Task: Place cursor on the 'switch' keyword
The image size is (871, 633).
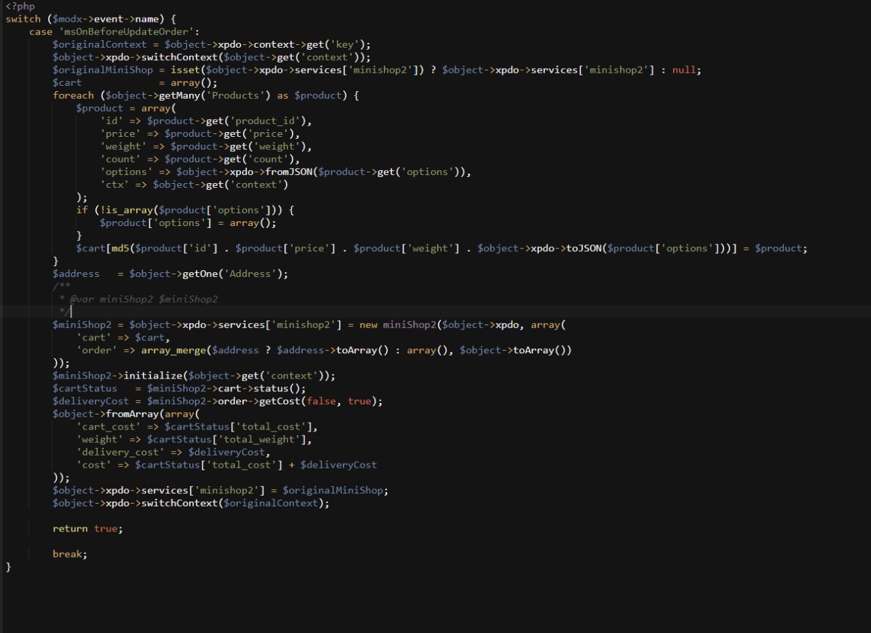Action: coord(23,19)
